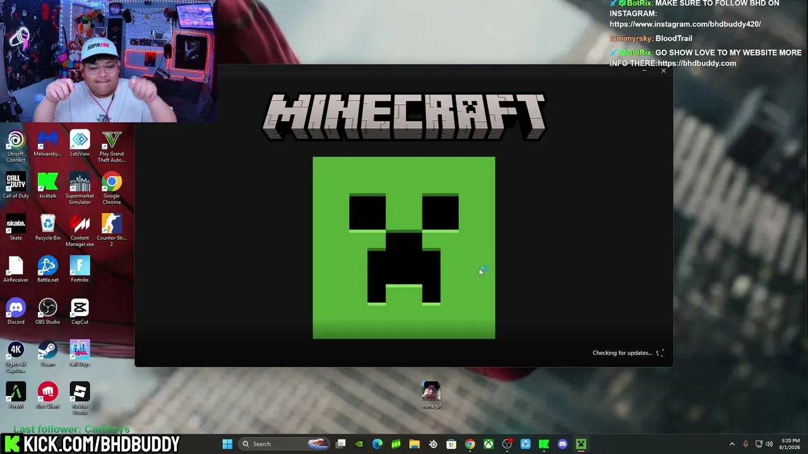Open the Discord desktop shortcut

(16, 312)
